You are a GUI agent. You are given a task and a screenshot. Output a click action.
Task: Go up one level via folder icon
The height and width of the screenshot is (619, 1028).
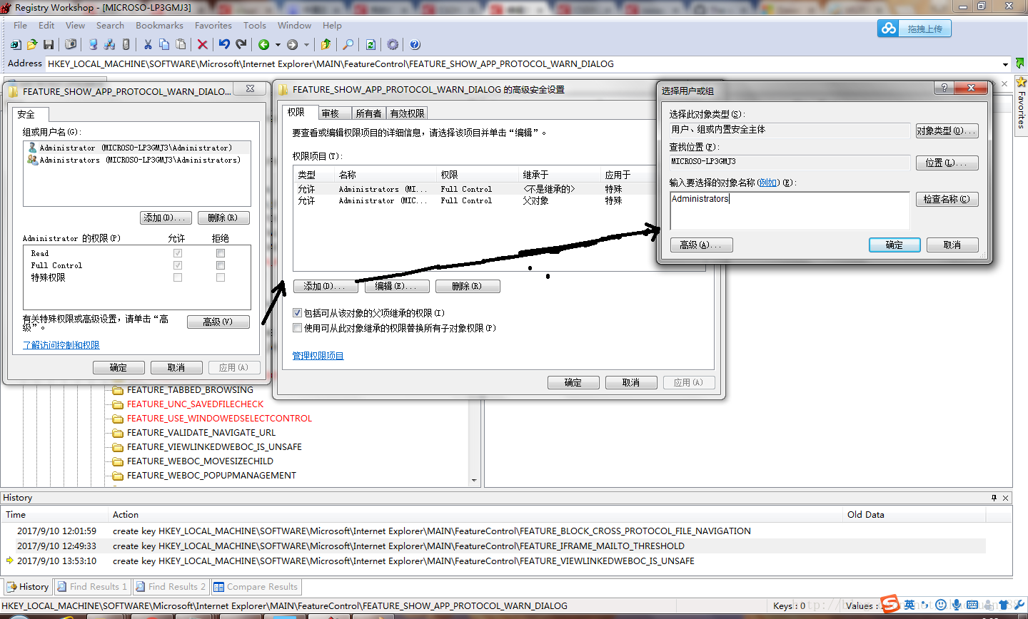[326, 45]
